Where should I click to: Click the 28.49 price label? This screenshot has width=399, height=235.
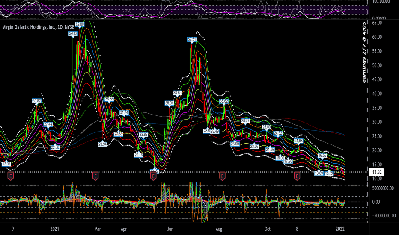[x=215, y=131]
